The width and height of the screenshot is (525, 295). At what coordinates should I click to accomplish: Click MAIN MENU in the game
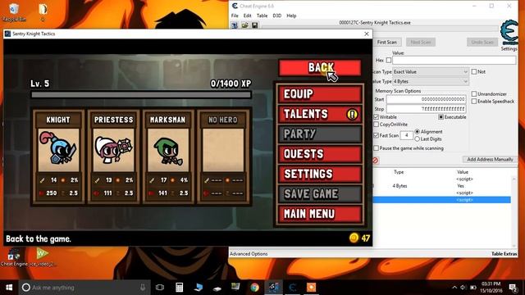pos(320,214)
